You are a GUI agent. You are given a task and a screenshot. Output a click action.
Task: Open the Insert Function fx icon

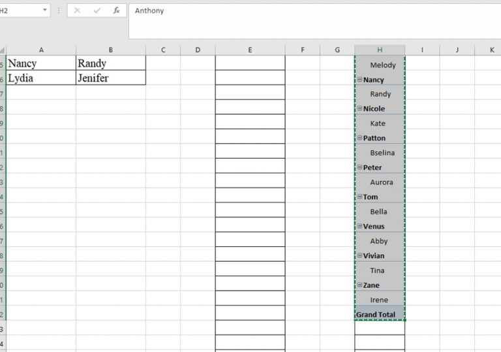(x=116, y=10)
